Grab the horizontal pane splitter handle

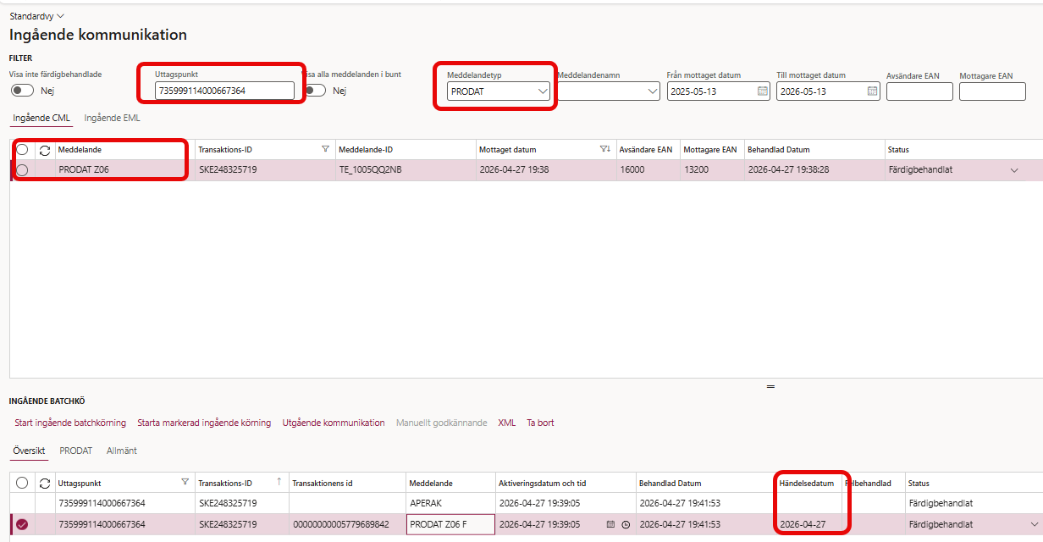coord(770,386)
